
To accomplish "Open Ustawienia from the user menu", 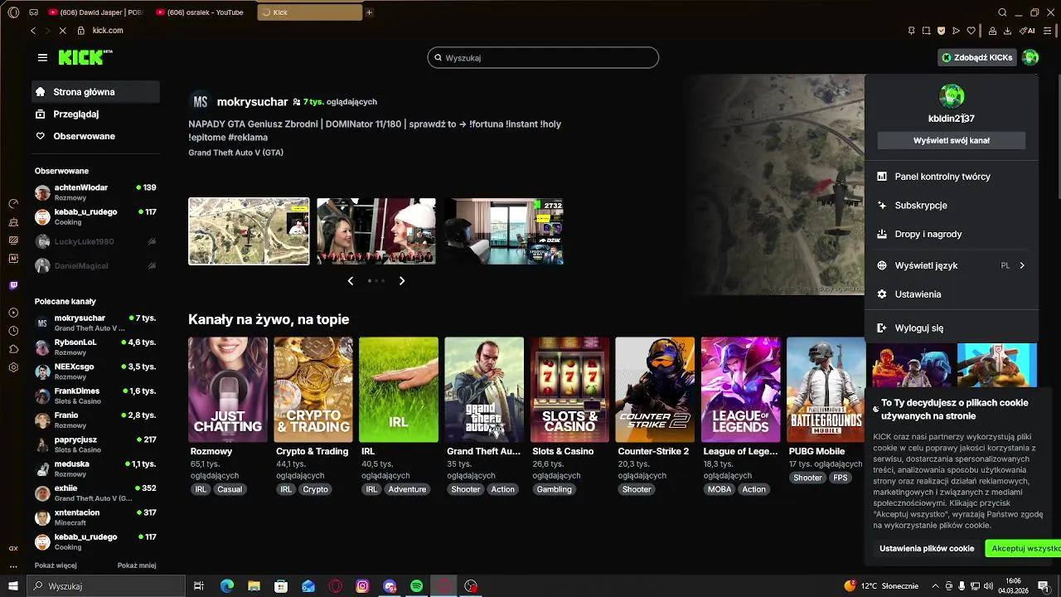I will tap(952, 294).
